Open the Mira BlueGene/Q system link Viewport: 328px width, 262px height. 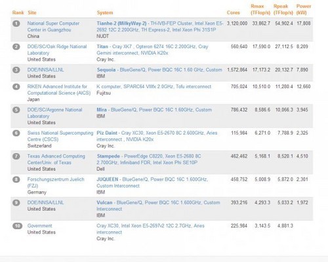(154, 110)
